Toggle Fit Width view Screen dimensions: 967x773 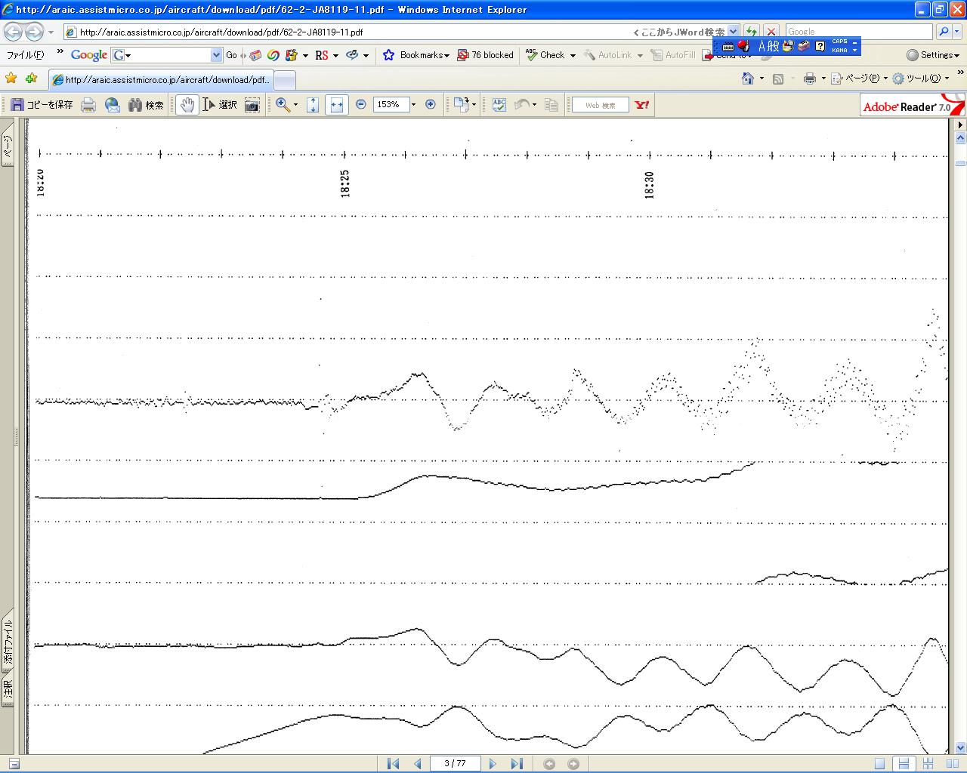(x=337, y=105)
